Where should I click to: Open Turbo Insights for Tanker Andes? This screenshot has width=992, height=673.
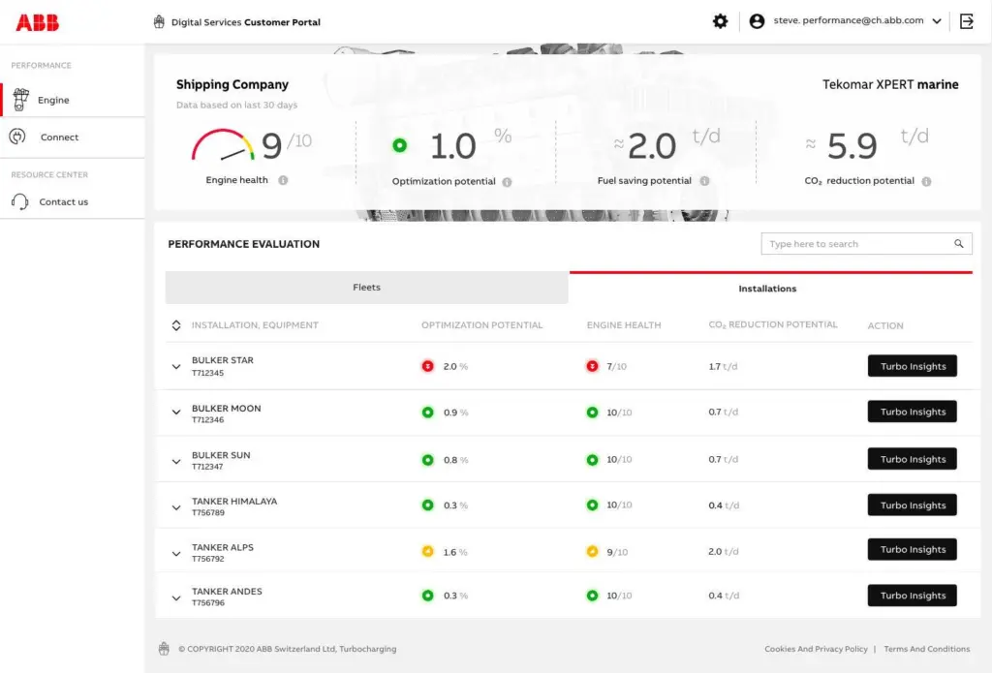913,596
